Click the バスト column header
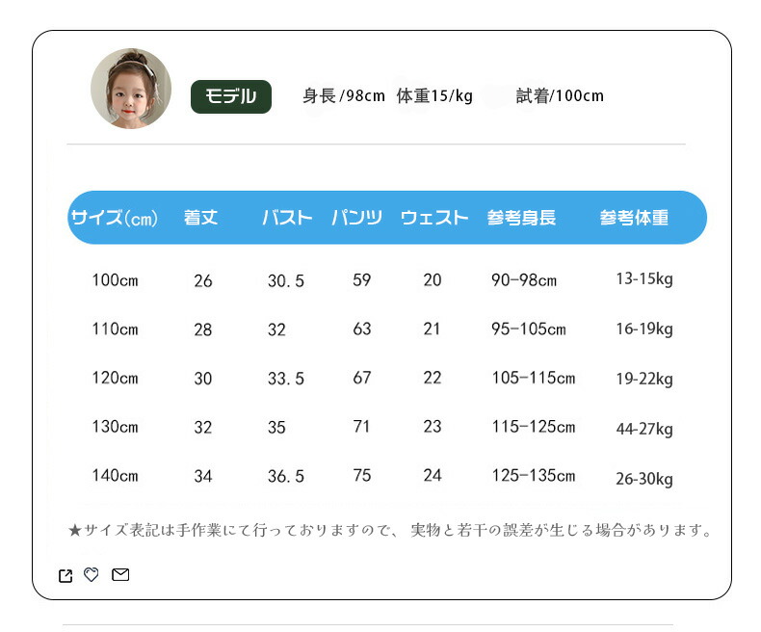Screen dimensions: 761x632 287,218
